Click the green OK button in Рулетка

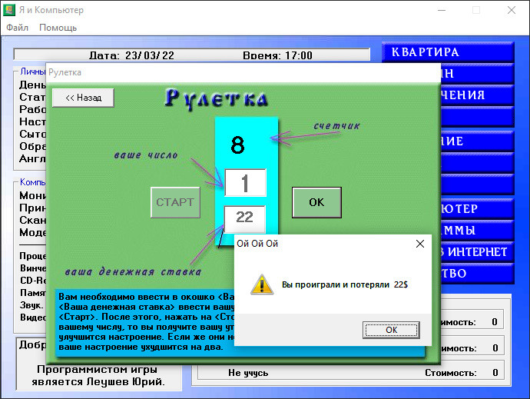click(316, 202)
